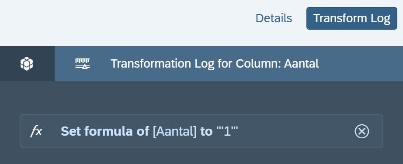Viewport: 403px width, 164px height.
Task: Click the fx formula icon
Action: click(36, 131)
